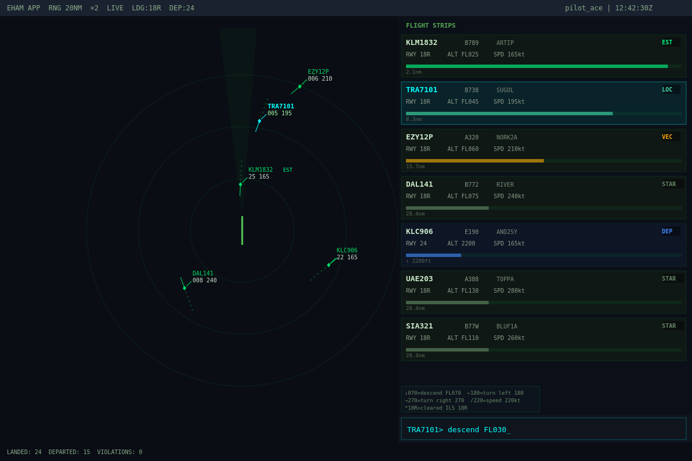Open the KLC906 flight strip
692x461 pixels.
pyautogui.click(x=544, y=245)
